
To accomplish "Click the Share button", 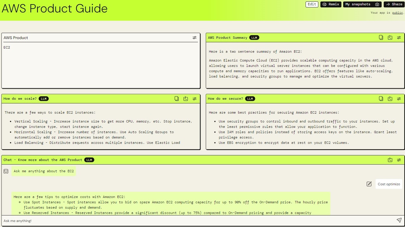I will 394,4.
